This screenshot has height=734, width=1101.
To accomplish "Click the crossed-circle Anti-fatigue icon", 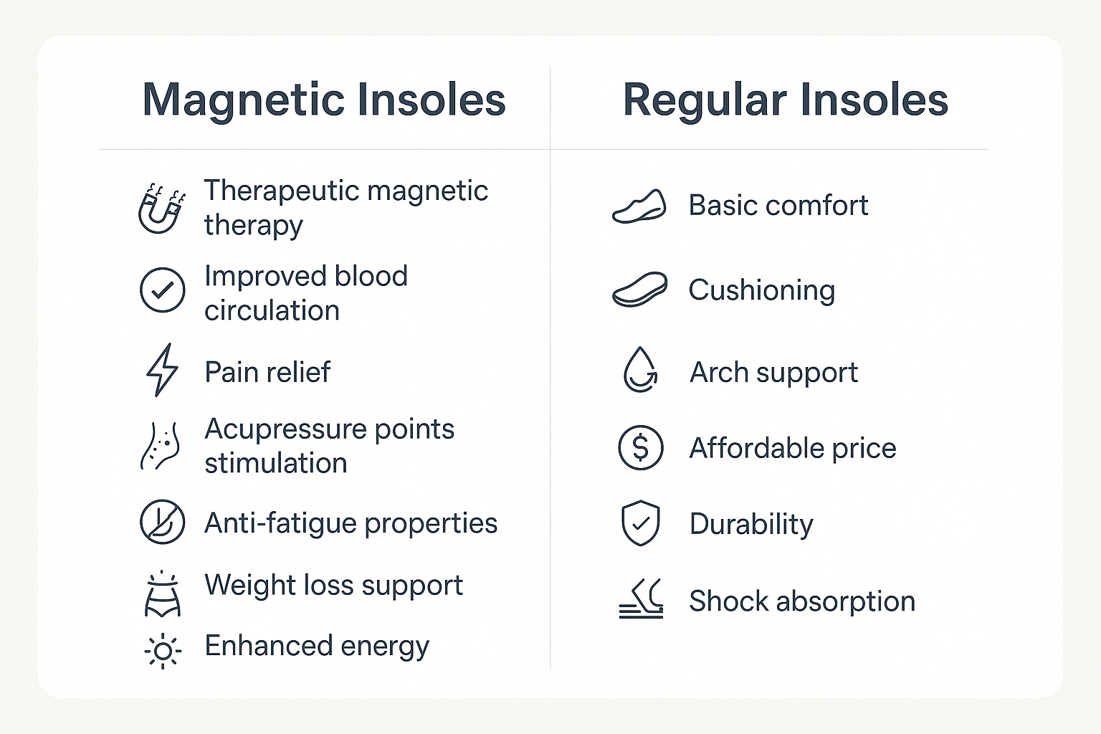I will 163,522.
